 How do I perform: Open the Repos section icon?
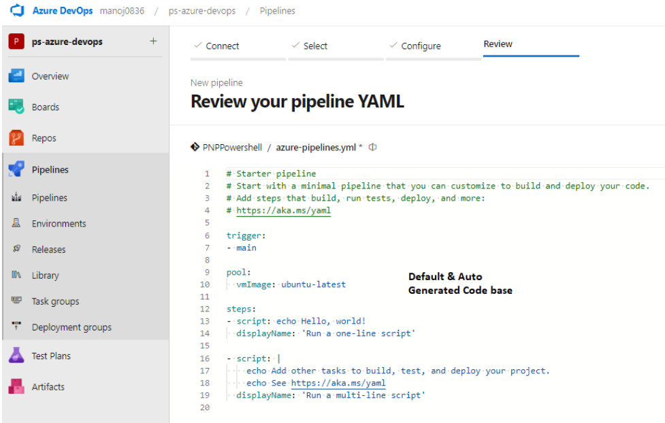point(16,138)
